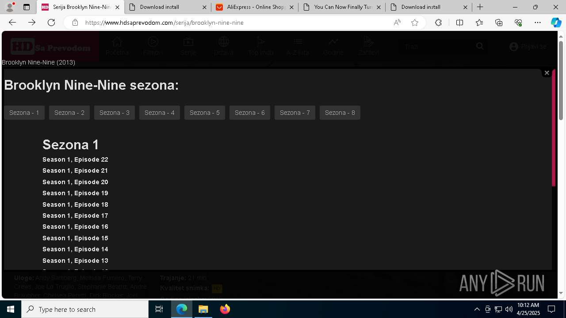Switch to You Can Now Finally tab
This screenshot has height=318, width=566.
[342, 7]
